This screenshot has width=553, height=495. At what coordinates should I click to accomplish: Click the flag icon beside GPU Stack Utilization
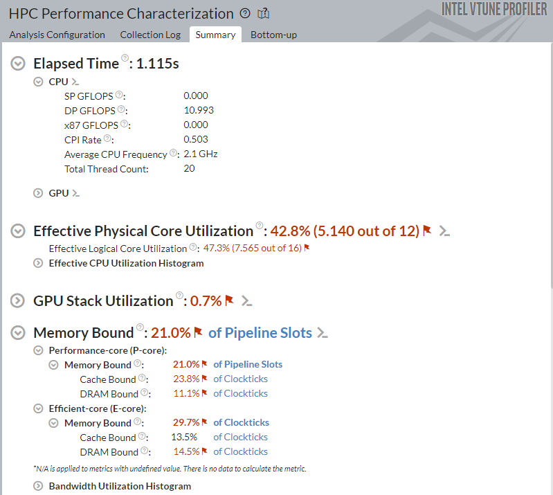(229, 300)
